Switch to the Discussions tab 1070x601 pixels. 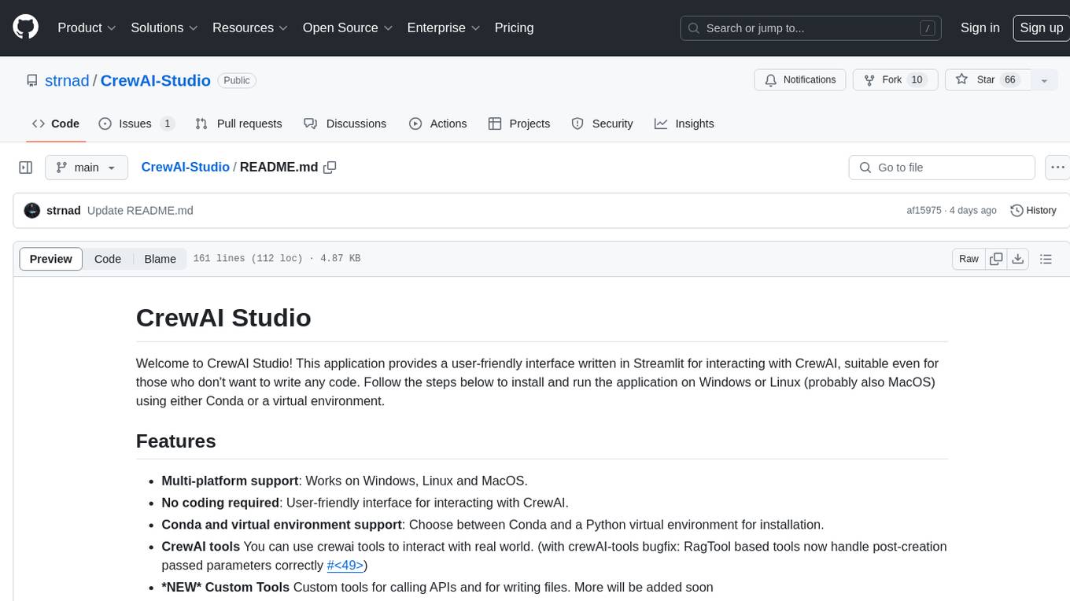point(345,124)
